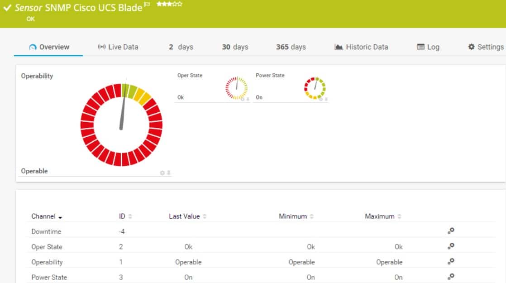Open channel settings gear for Power State row

click(451, 277)
